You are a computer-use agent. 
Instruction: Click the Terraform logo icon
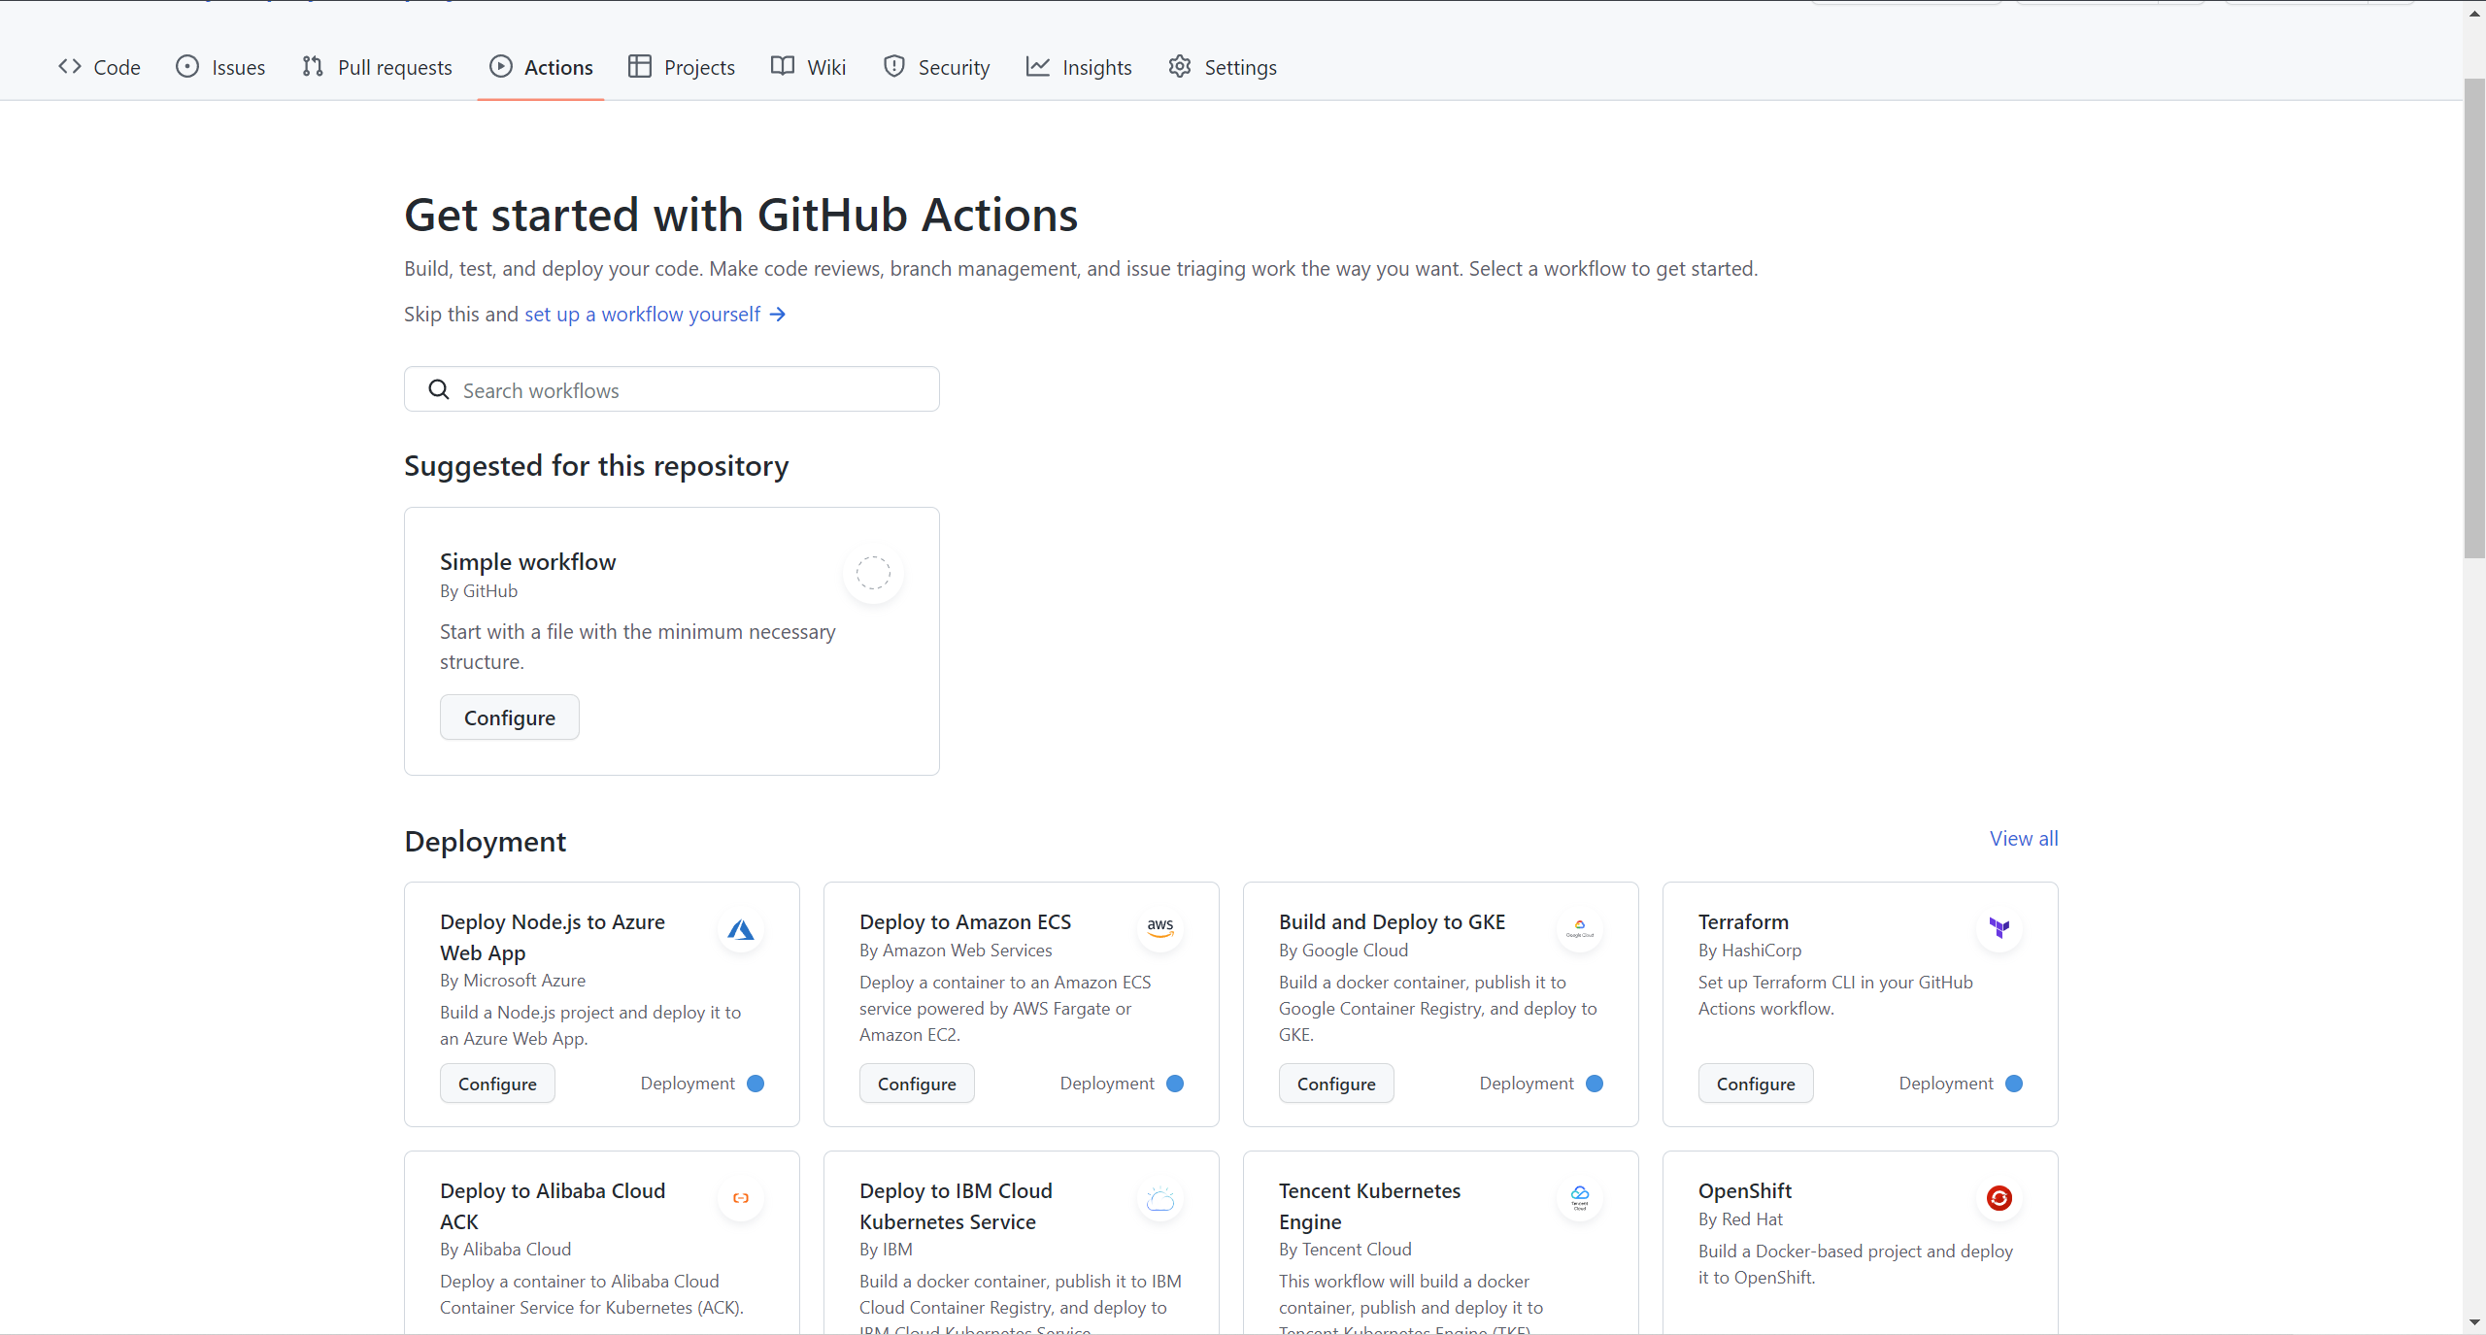[x=1999, y=928]
